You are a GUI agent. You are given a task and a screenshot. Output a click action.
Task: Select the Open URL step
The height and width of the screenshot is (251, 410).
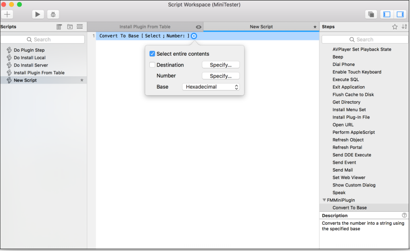pyautogui.click(x=343, y=125)
